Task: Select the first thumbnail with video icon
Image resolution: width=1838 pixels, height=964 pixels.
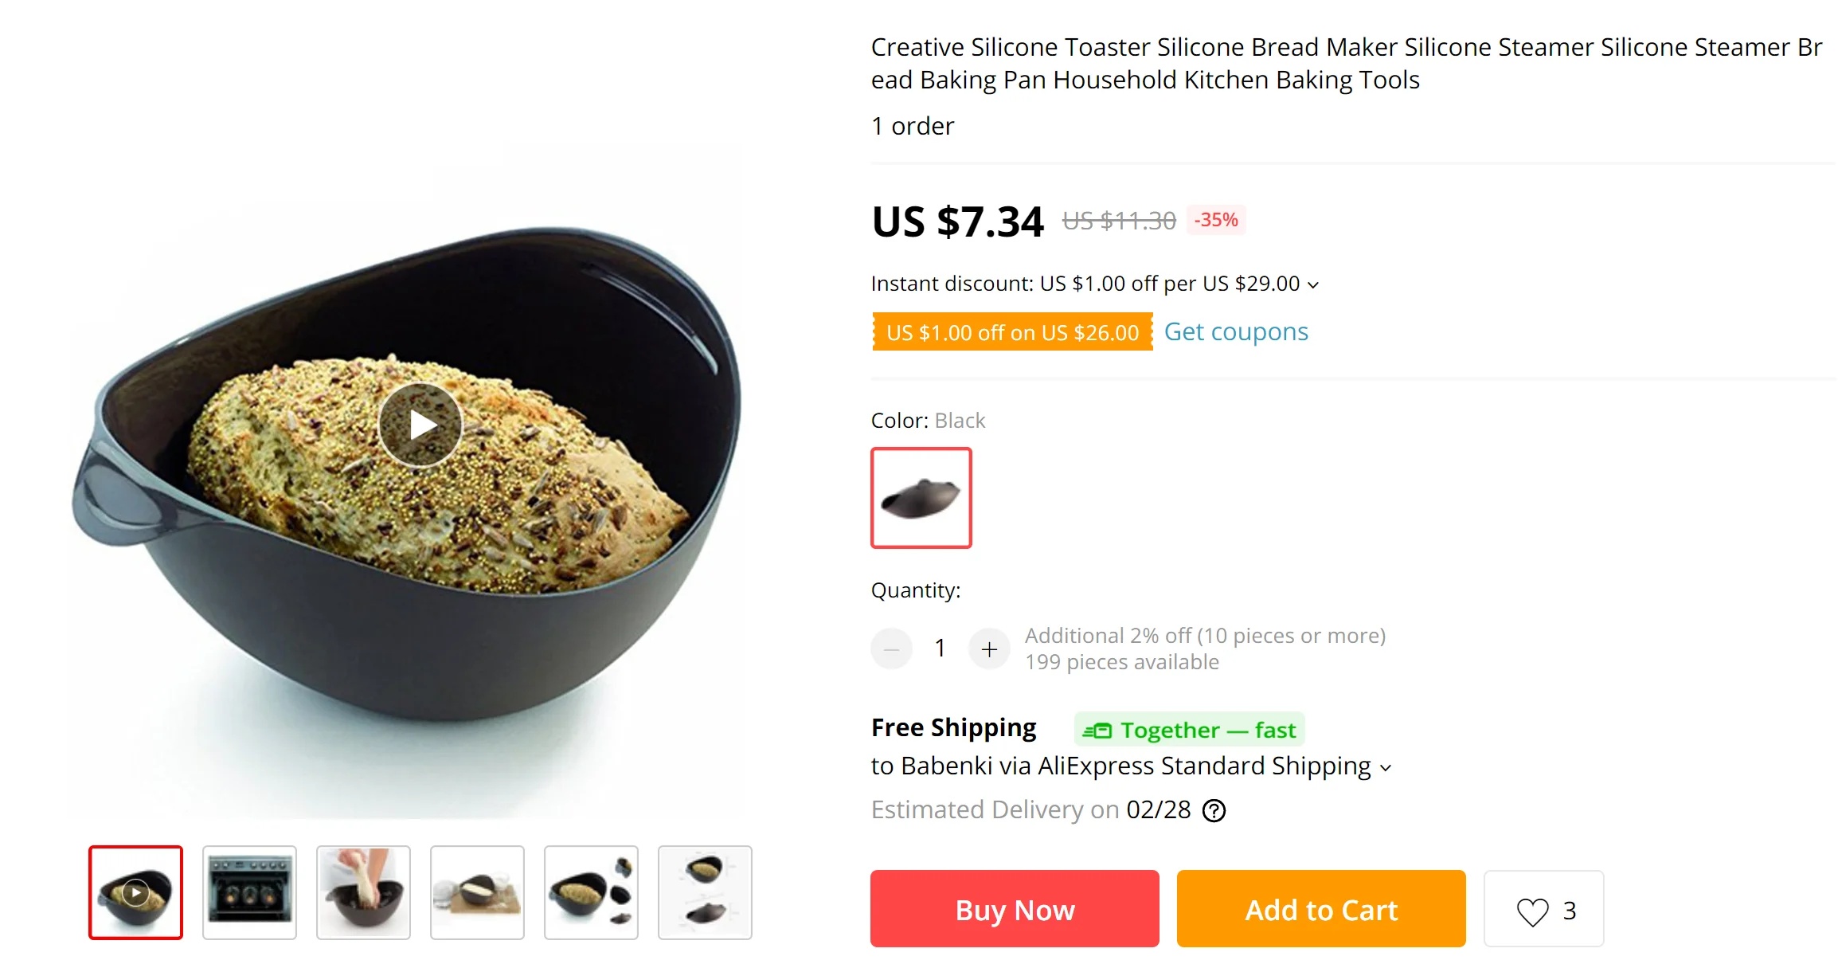Action: (x=135, y=892)
